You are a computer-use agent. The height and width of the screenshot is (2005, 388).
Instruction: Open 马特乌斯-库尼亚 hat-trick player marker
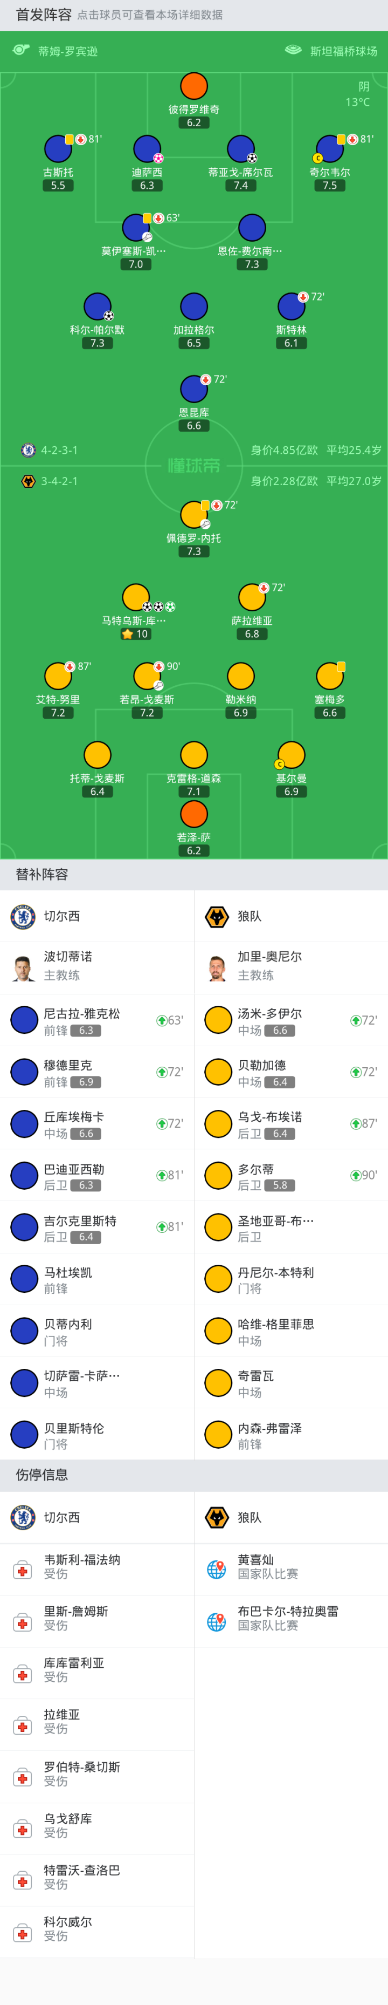pyautogui.click(x=136, y=598)
